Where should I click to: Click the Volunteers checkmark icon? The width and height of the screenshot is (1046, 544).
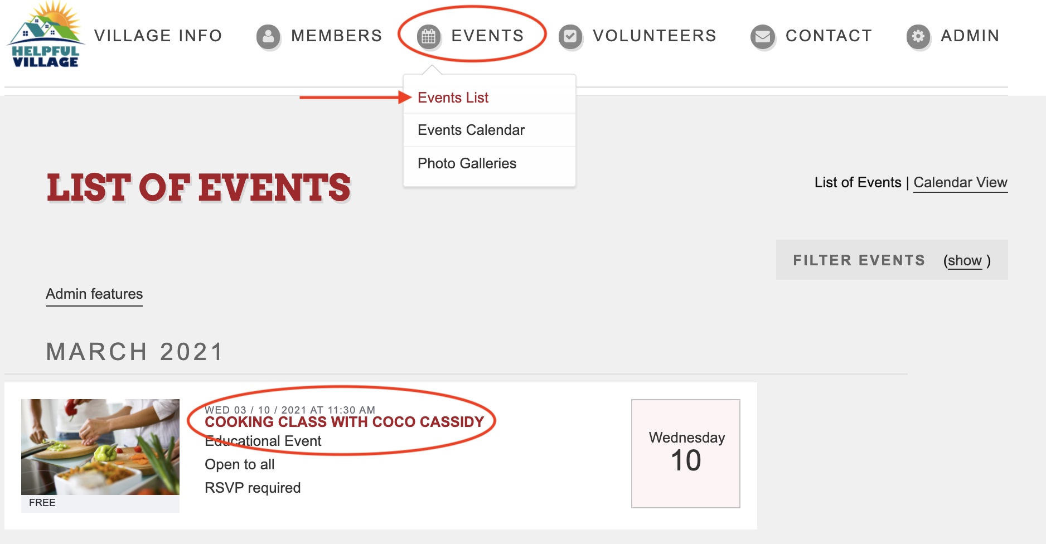[570, 36]
